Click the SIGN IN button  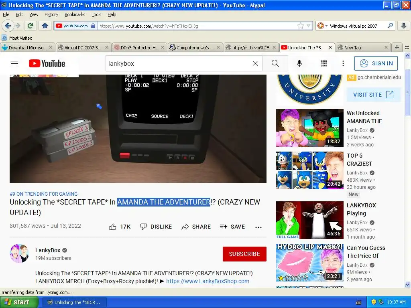[376, 63]
